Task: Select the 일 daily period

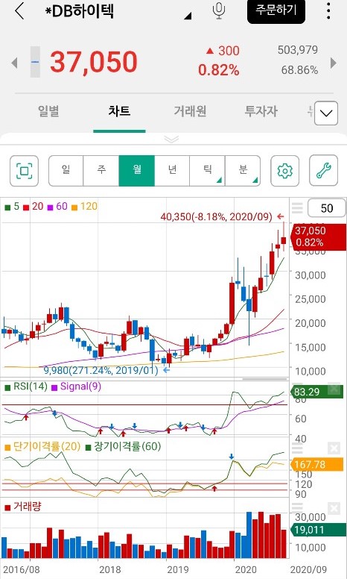Action: click(x=66, y=171)
